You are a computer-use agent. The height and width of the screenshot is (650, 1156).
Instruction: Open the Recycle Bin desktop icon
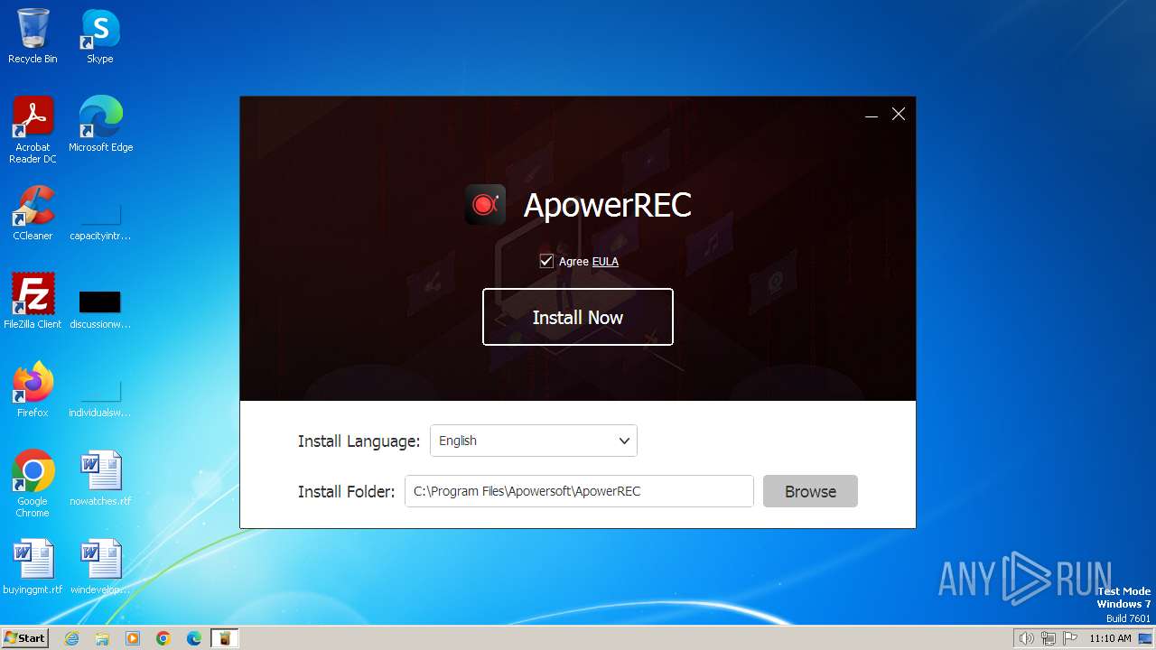pyautogui.click(x=33, y=36)
